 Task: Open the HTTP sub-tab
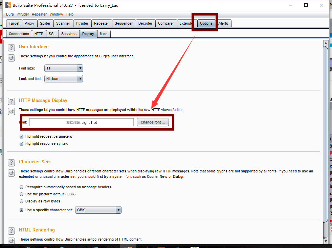coord(39,34)
